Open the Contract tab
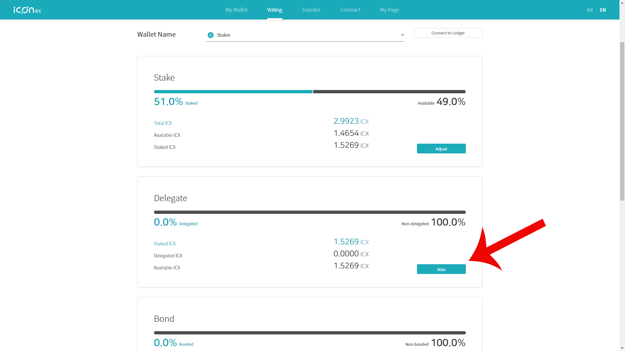Screen dimensions: 625x351 [350, 10]
